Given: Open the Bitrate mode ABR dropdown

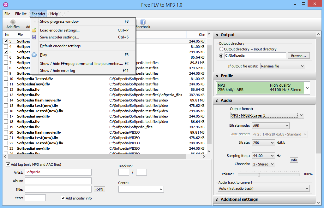Looking at the screenshot, I should tap(271, 126).
